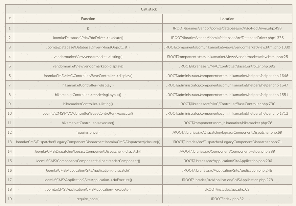Click PdoDriver->execute() function in row 2
The width and height of the screenshot is (296, 206).
tap(88, 38)
